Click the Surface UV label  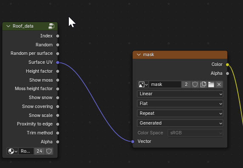40,63
